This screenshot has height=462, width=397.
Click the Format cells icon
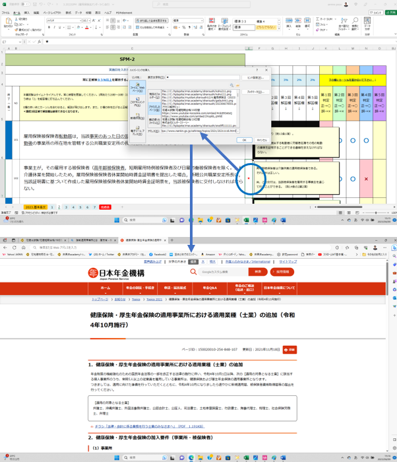[x=307, y=20]
